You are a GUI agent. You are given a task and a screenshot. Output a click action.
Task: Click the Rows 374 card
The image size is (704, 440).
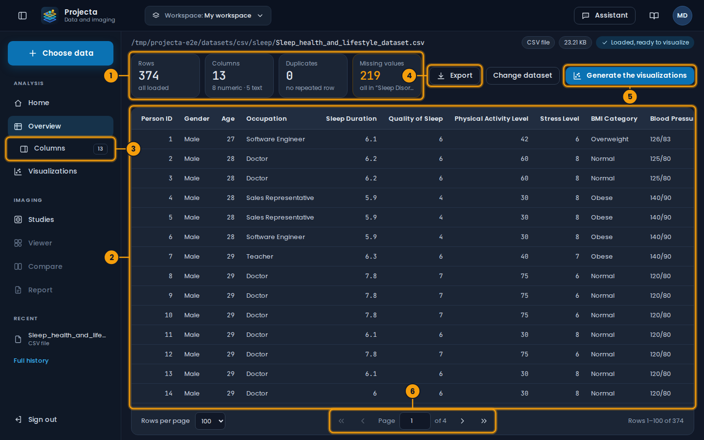pos(165,76)
